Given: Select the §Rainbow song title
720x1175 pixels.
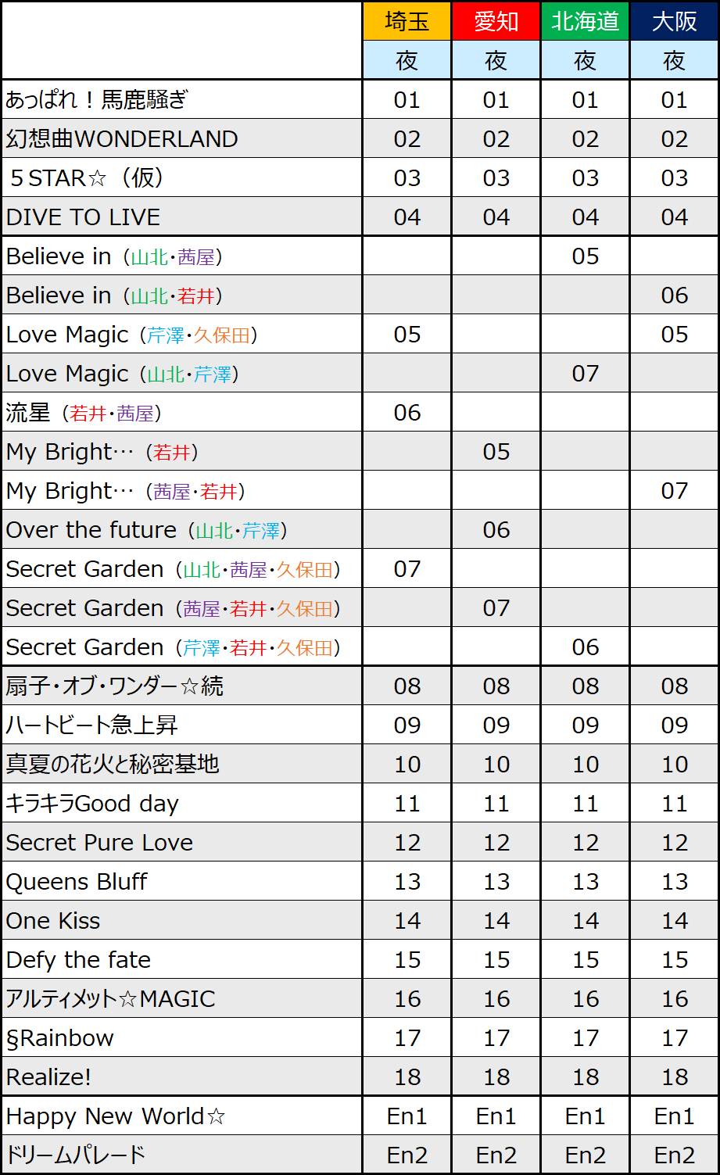Looking at the screenshot, I should coord(59,1038).
